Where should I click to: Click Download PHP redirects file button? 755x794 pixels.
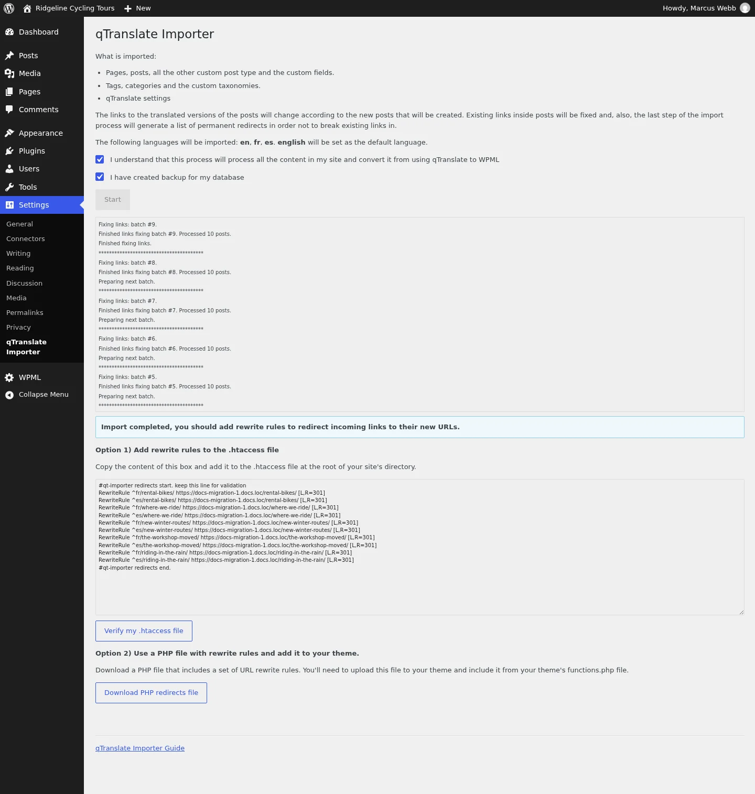151,693
